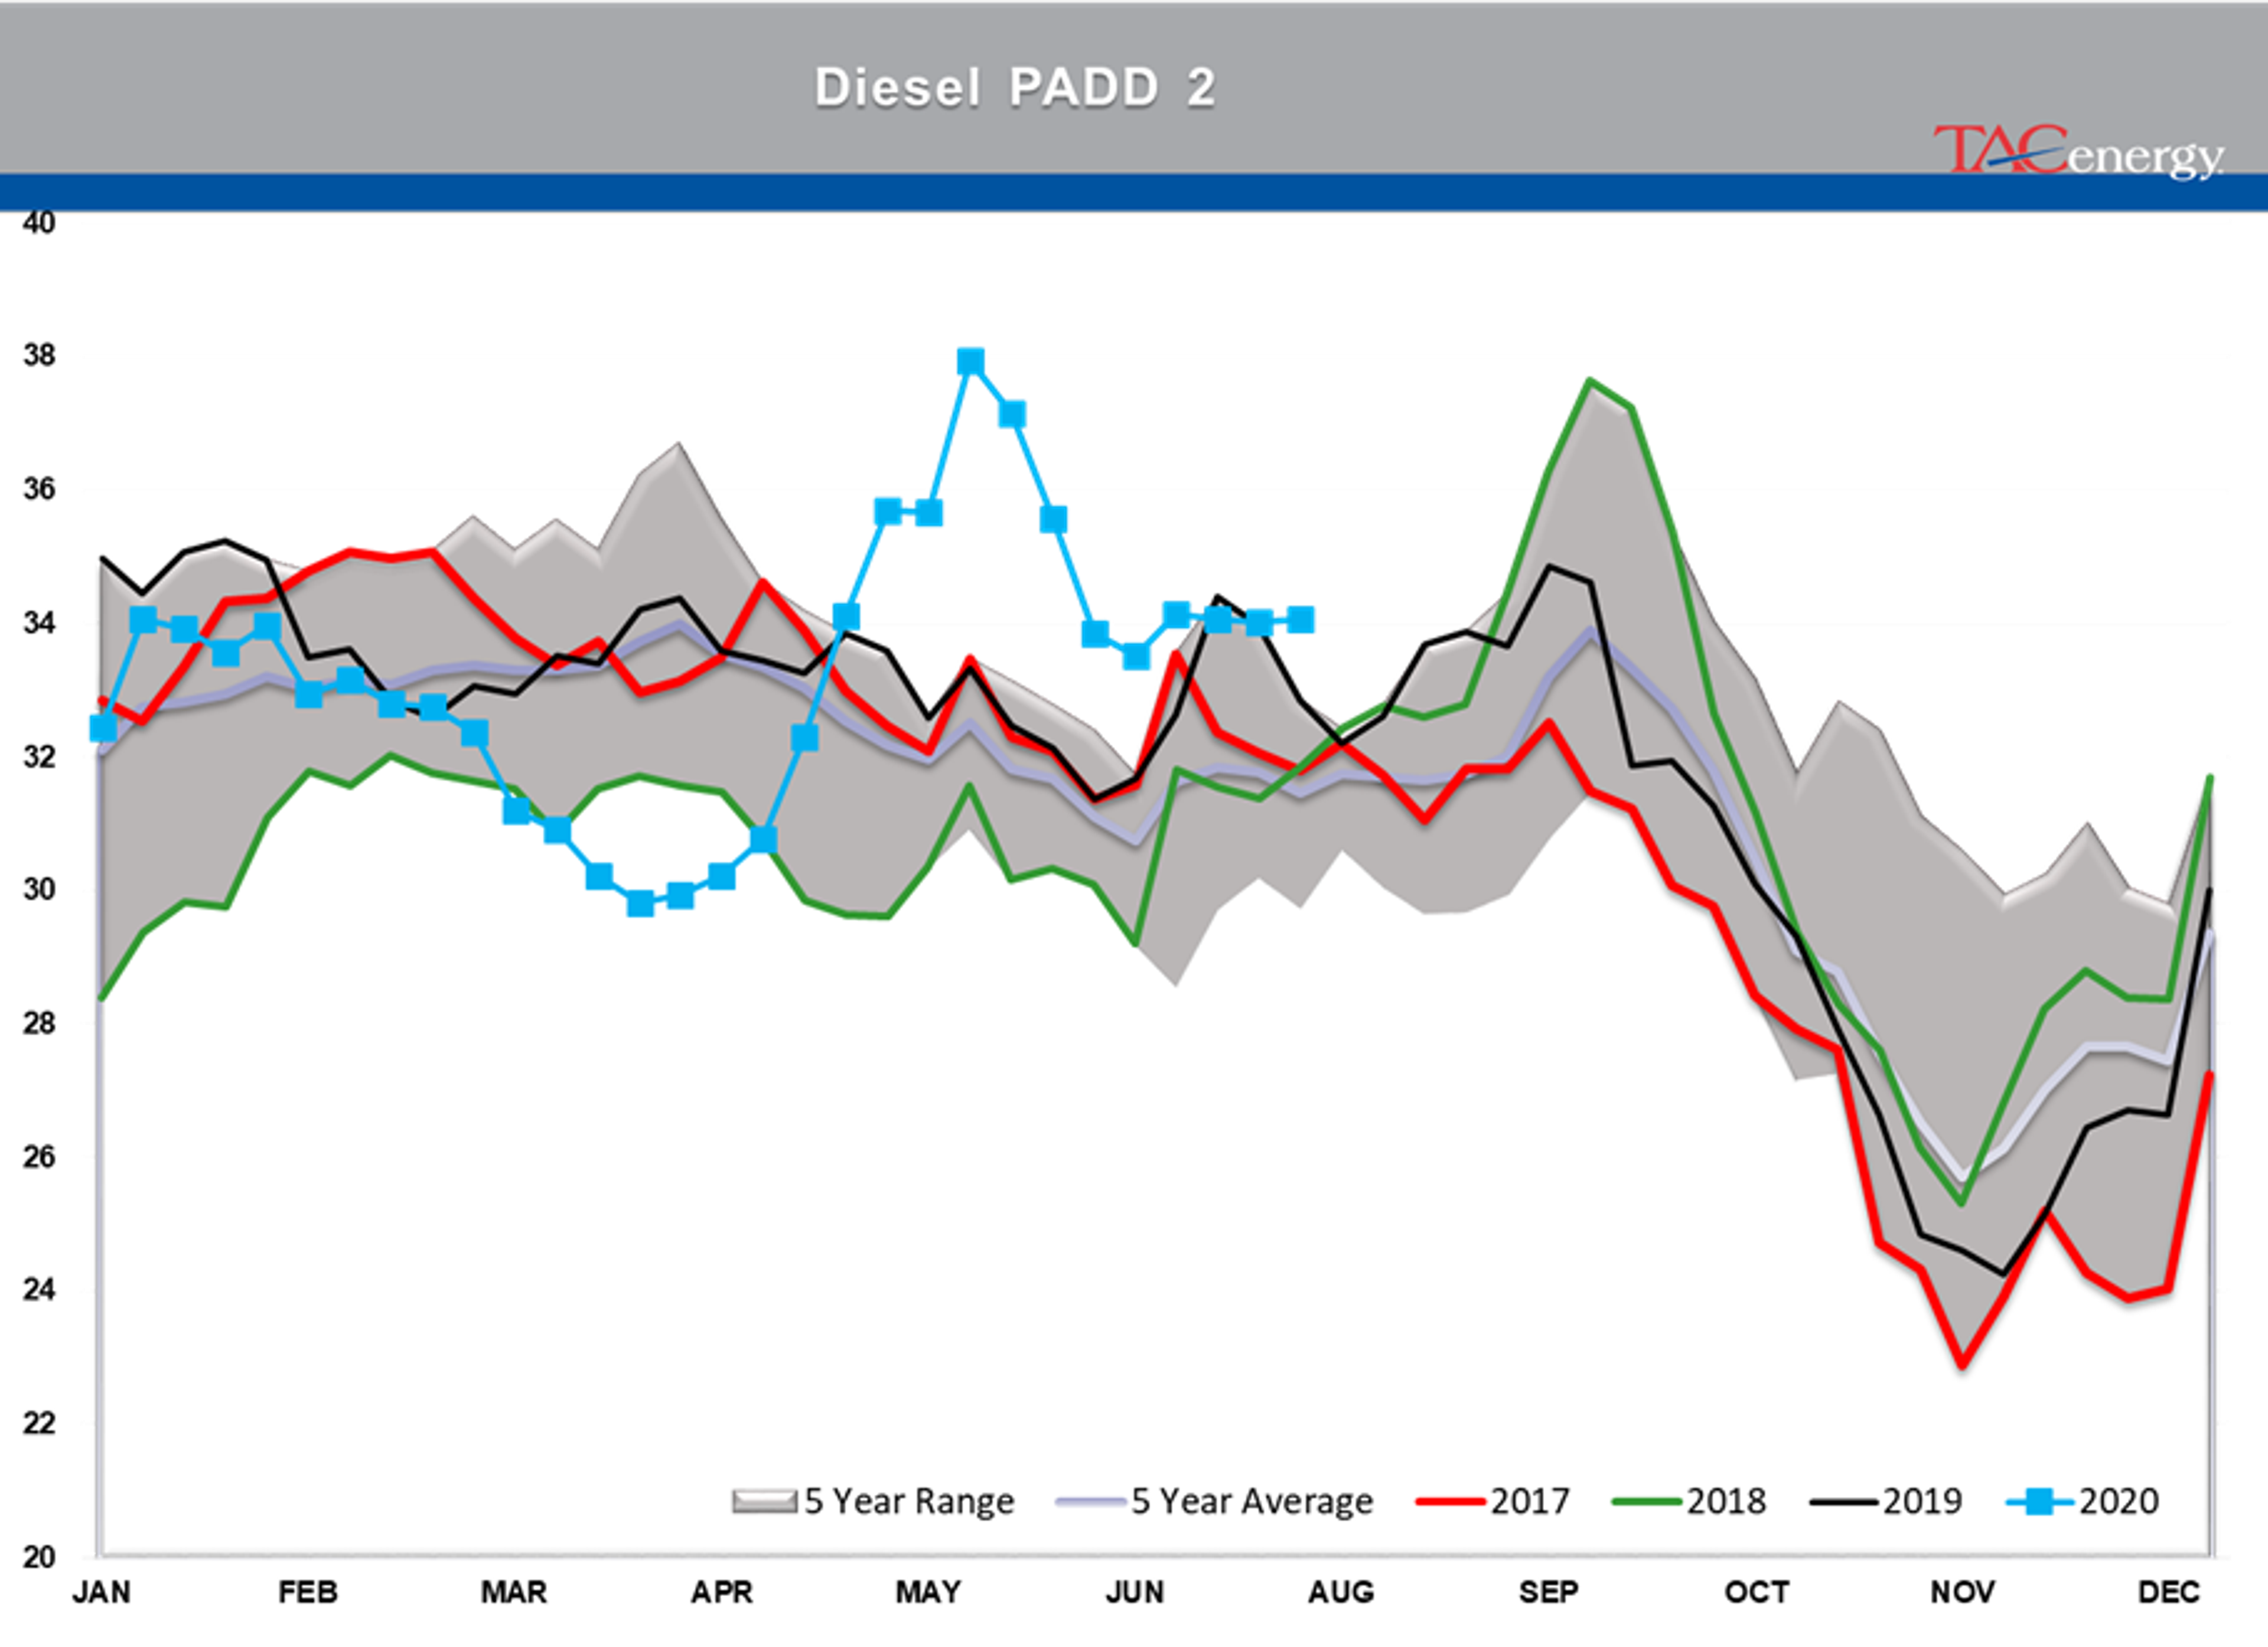Click the "2017" legend label
This screenshot has height=1647, width=2268.
[1530, 1502]
